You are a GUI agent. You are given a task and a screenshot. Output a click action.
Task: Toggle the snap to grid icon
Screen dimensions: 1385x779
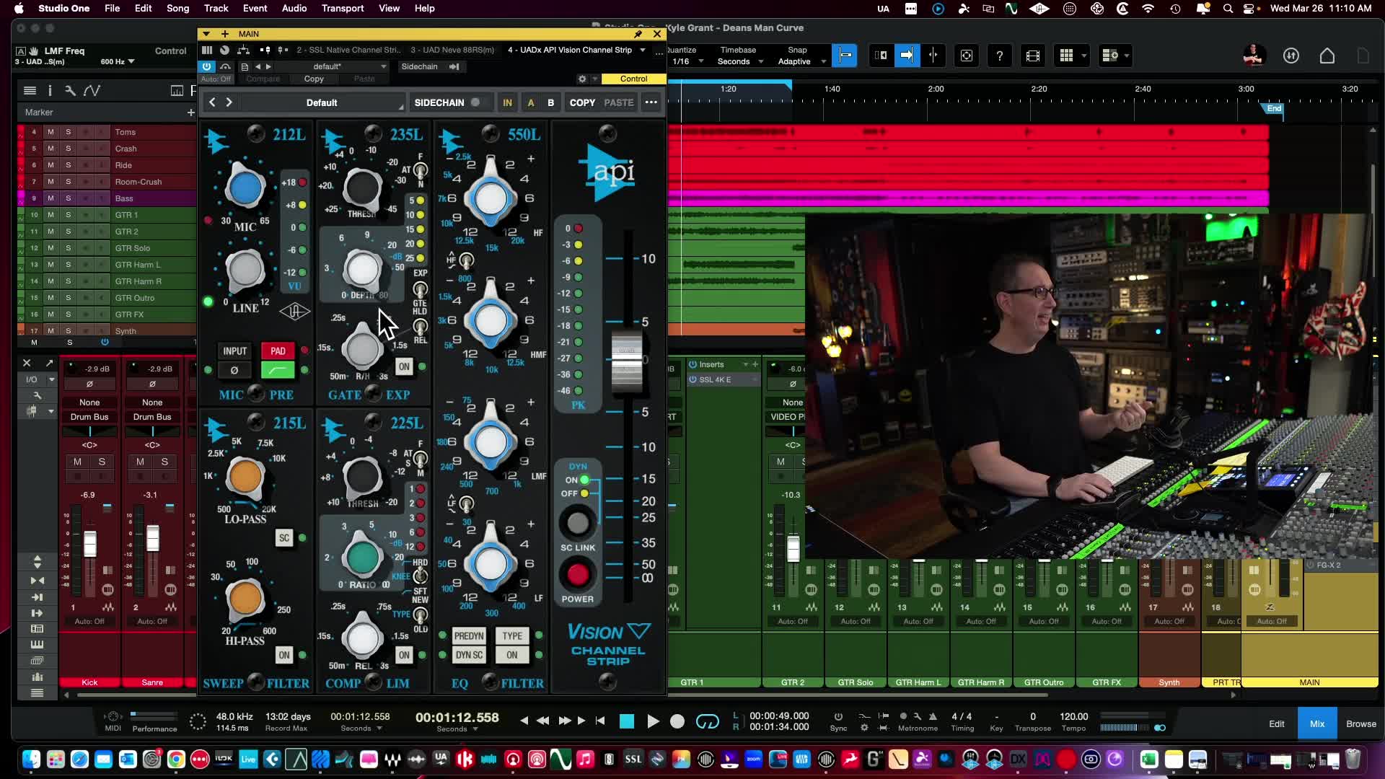pyautogui.click(x=845, y=56)
